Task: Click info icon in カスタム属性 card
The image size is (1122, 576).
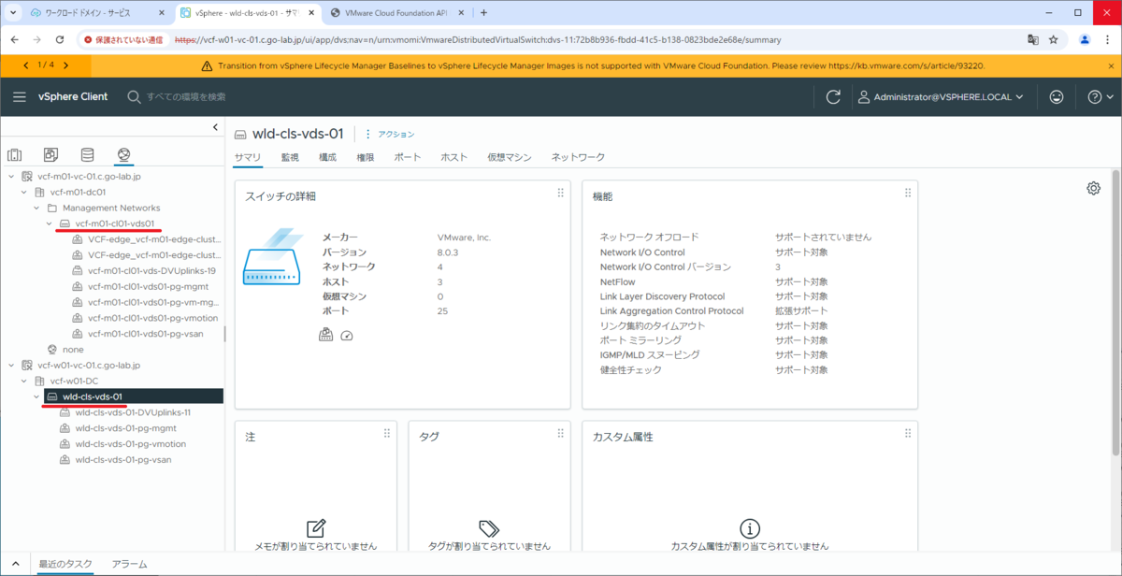Action: pos(750,528)
